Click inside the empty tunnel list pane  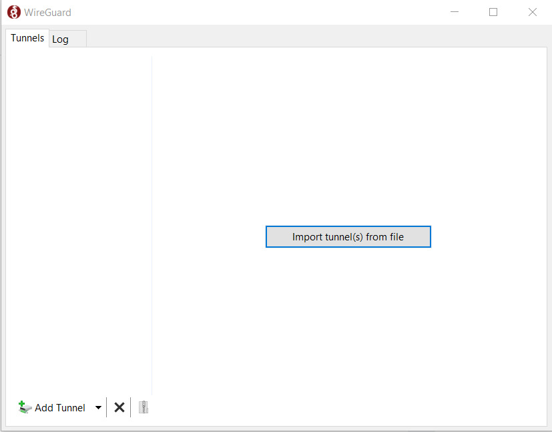(79, 220)
